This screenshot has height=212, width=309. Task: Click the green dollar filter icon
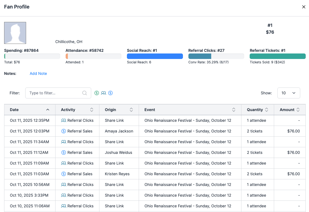coord(97,93)
